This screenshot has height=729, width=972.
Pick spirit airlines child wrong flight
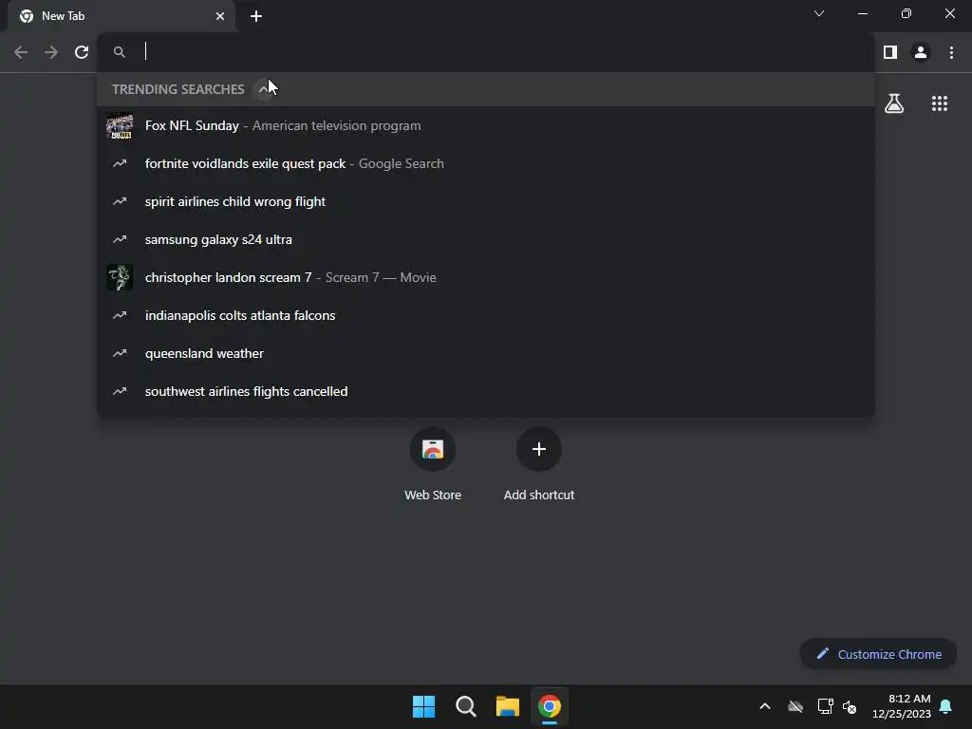tap(486, 201)
